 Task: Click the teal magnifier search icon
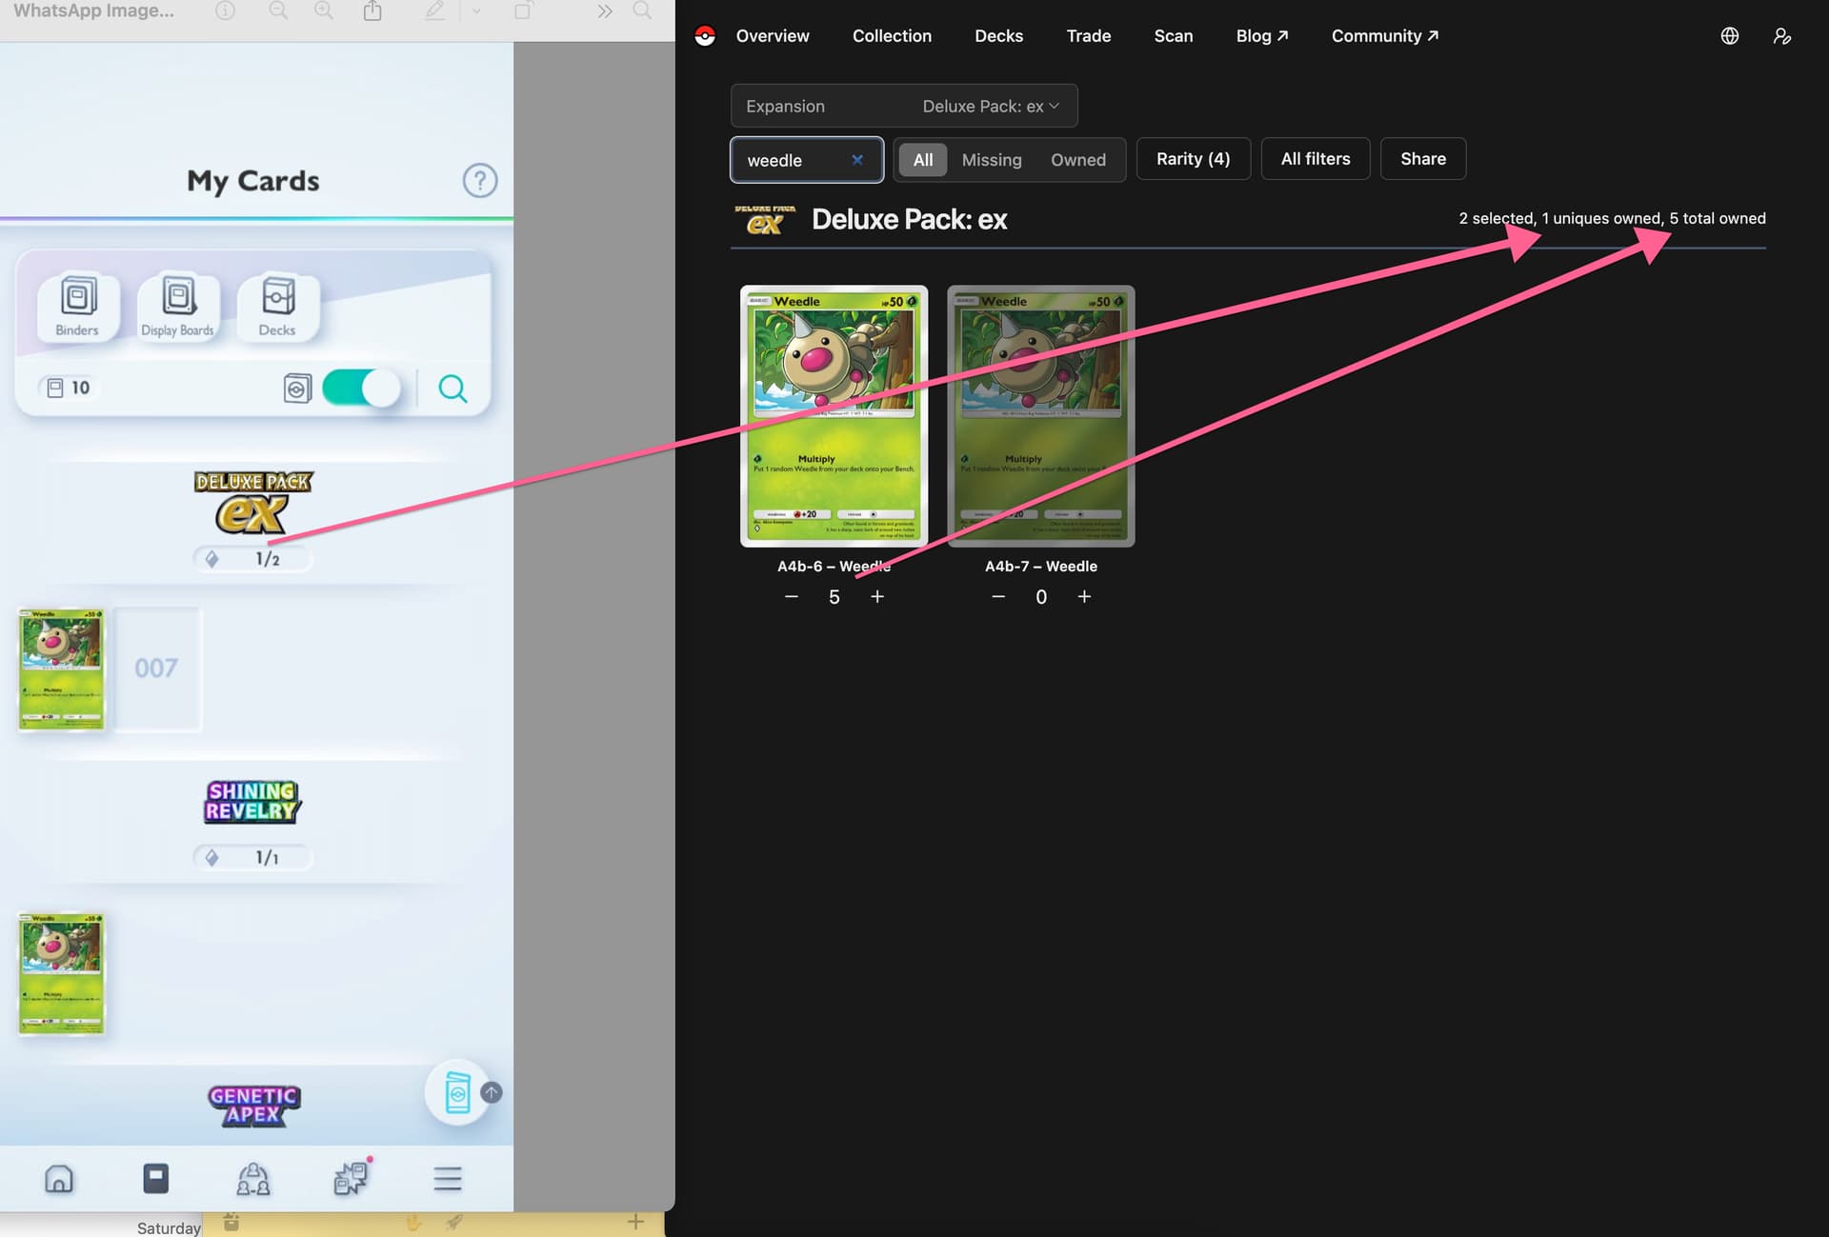[x=452, y=389]
